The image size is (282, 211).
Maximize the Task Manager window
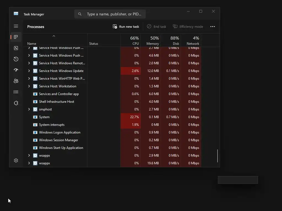tap(201, 12)
